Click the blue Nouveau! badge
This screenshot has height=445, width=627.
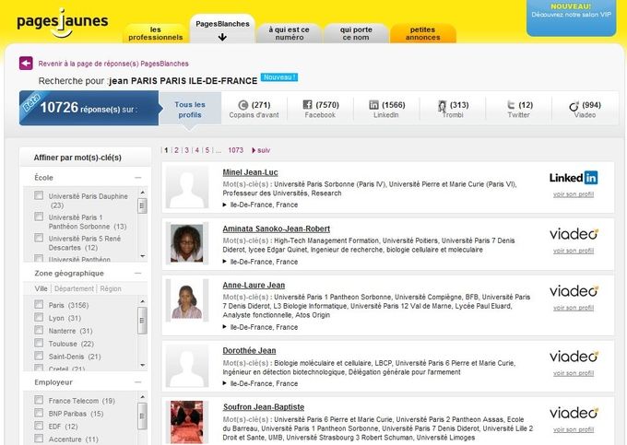(x=279, y=77)
